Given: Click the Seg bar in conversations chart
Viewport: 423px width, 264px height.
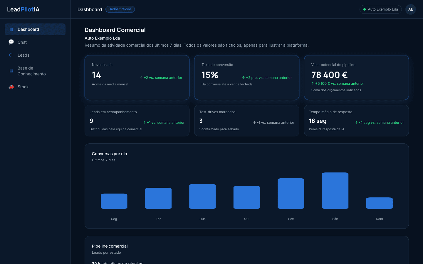Looking at the screenshot, I should tap(114, 201).
